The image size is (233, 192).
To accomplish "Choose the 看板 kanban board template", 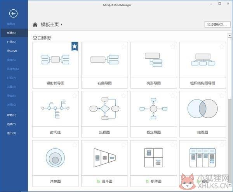I will [203, 164].
